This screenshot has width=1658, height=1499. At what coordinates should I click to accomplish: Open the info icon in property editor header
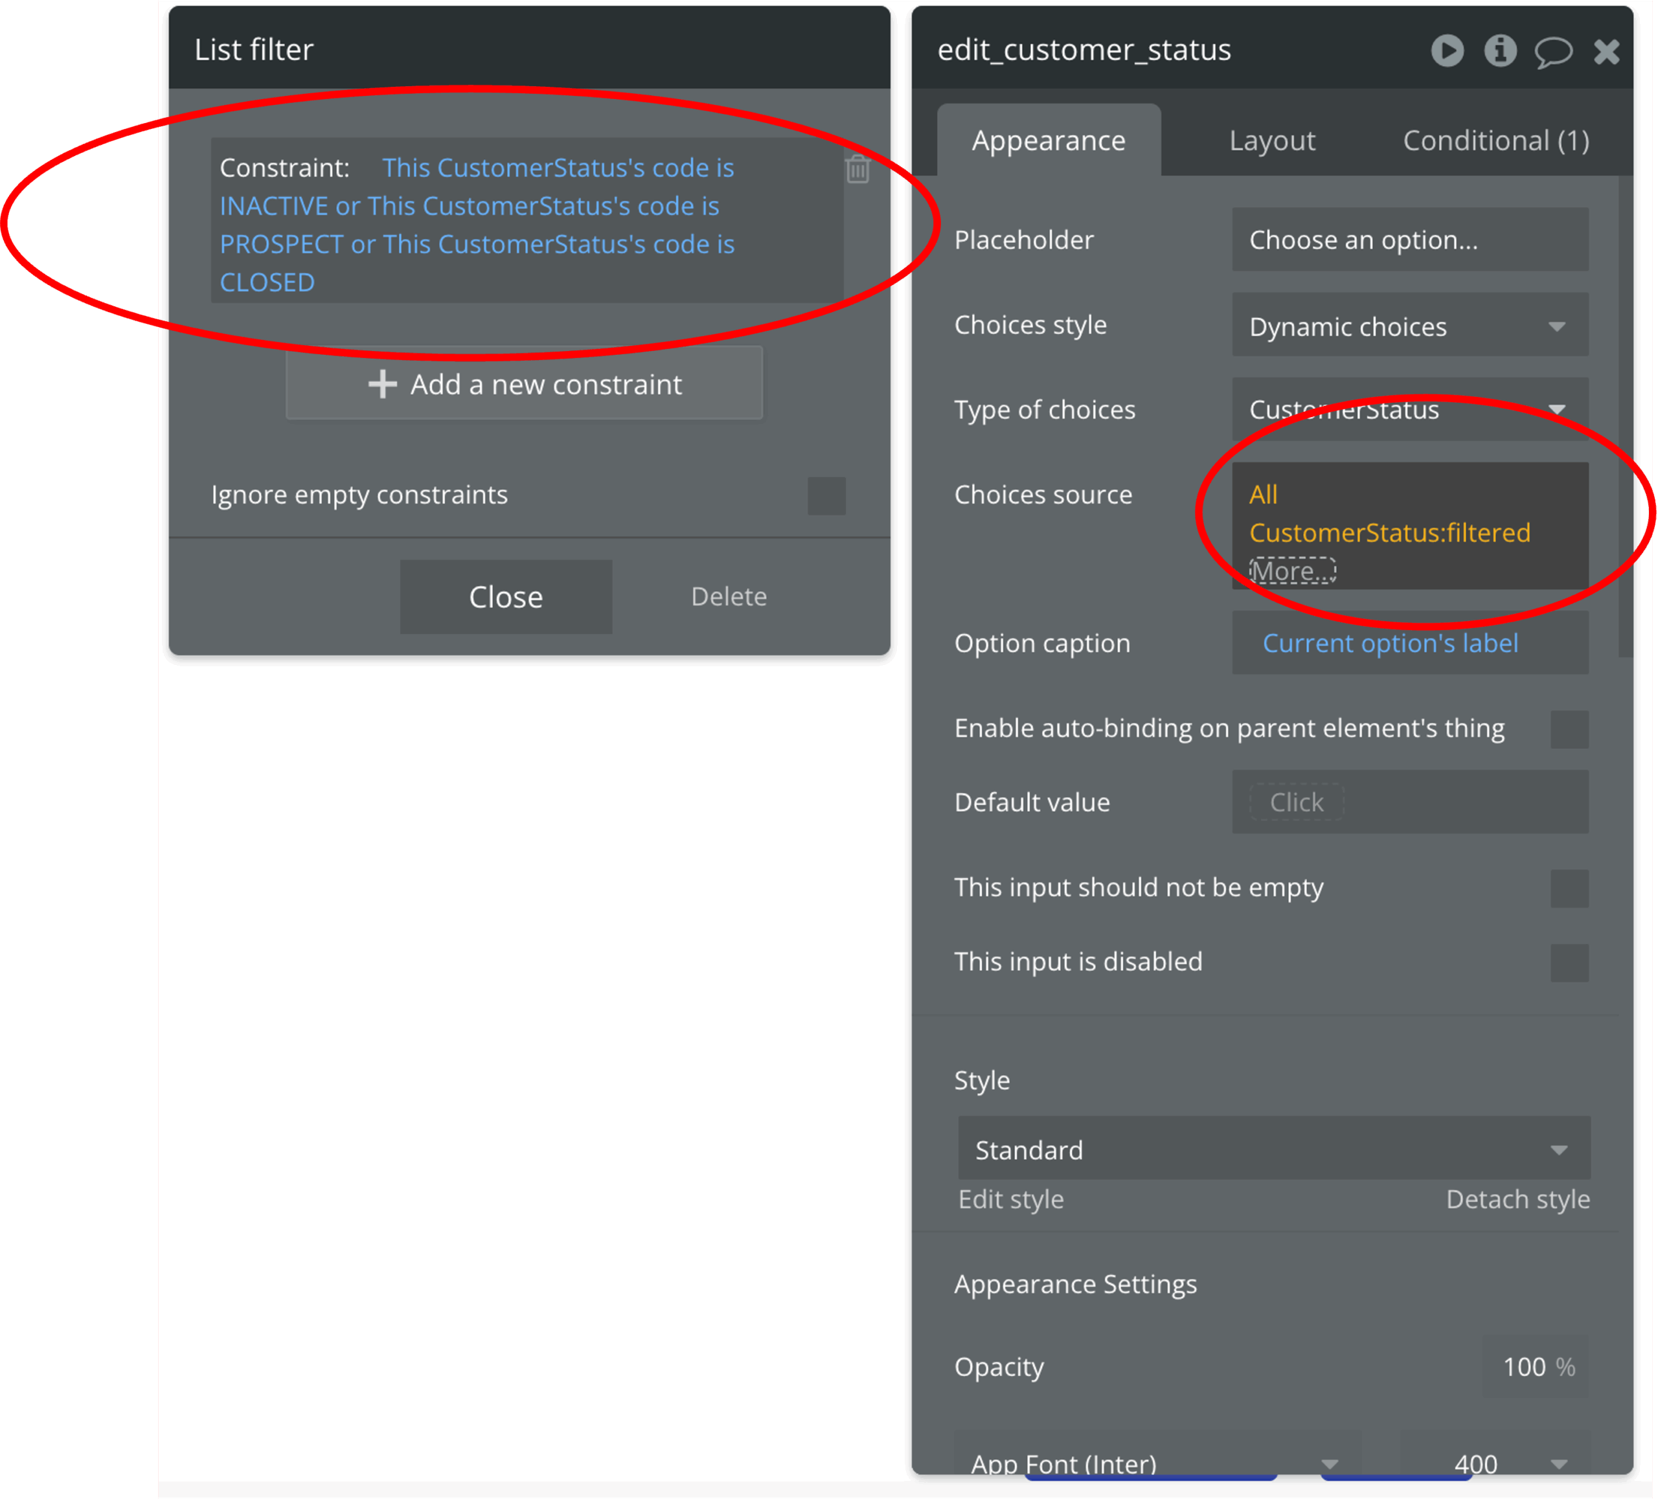pos(1499,50)
